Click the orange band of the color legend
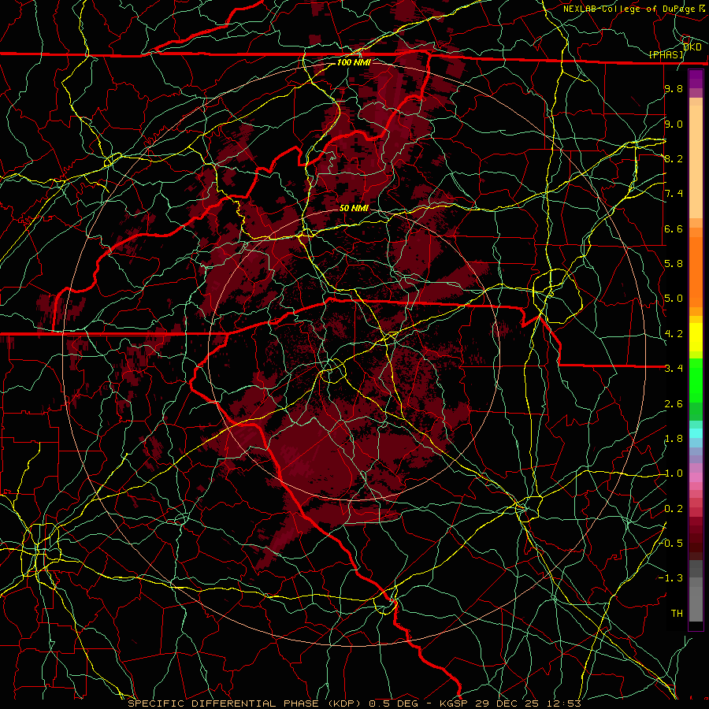709x709 pixels. (x=696, y=271)
